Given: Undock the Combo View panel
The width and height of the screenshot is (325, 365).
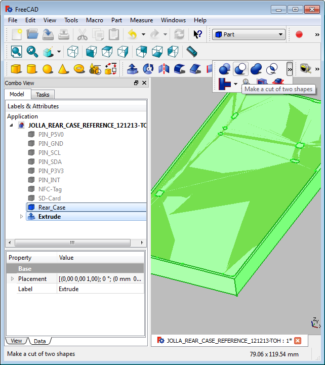Looking at the screenshot, I should coord(136,83).
